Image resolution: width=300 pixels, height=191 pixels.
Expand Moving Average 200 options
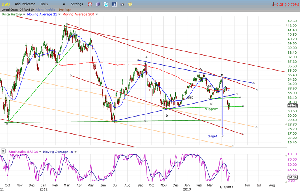click(x=96, y=14)
